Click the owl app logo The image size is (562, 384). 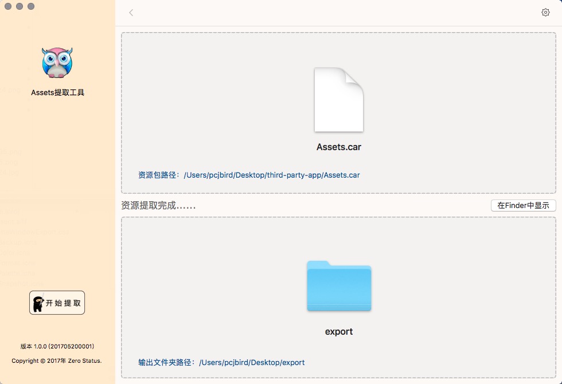tap(57, 62)
